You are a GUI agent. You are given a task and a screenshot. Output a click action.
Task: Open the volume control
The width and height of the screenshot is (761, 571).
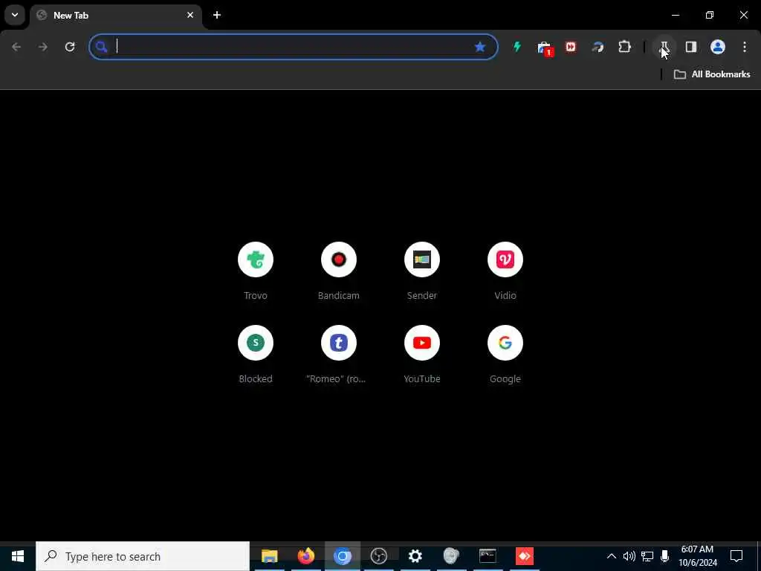629,556
